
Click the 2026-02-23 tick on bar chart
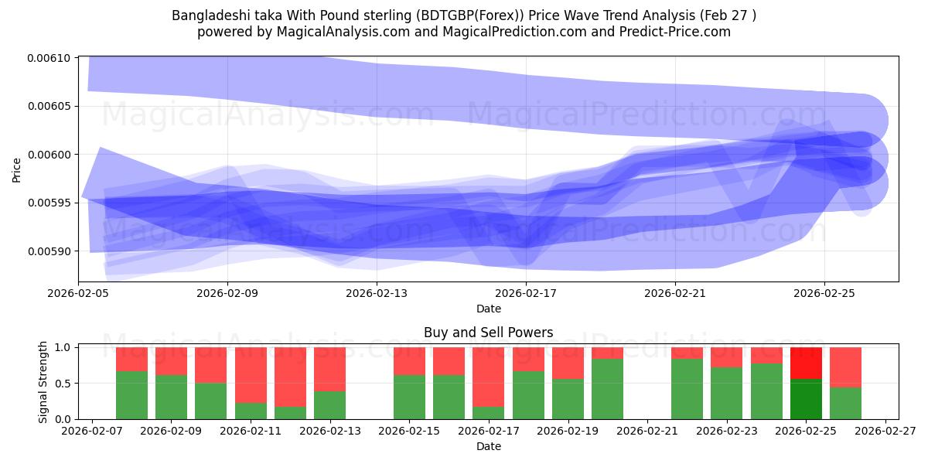coord(726,431)
